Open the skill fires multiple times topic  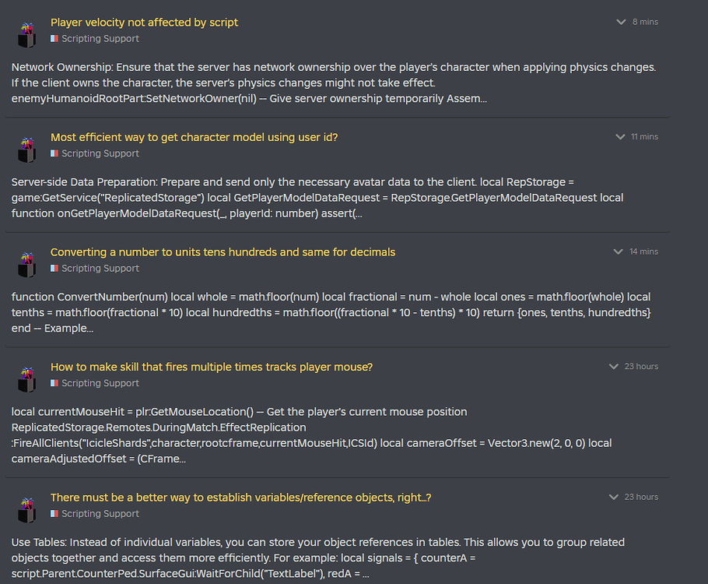pos(211,366)
